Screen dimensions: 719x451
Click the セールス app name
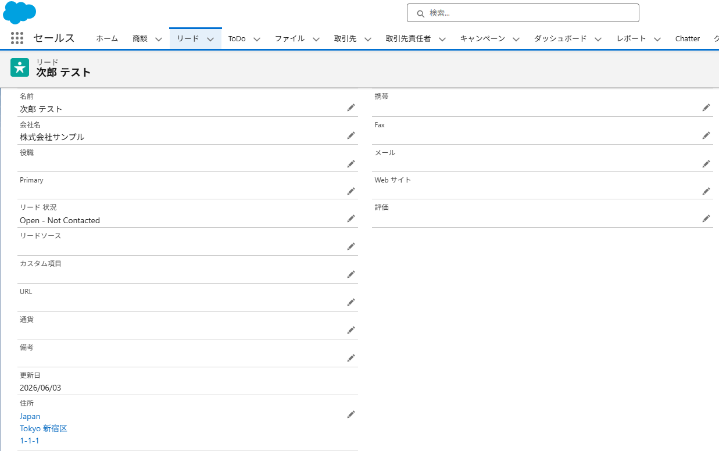(54, 38)
